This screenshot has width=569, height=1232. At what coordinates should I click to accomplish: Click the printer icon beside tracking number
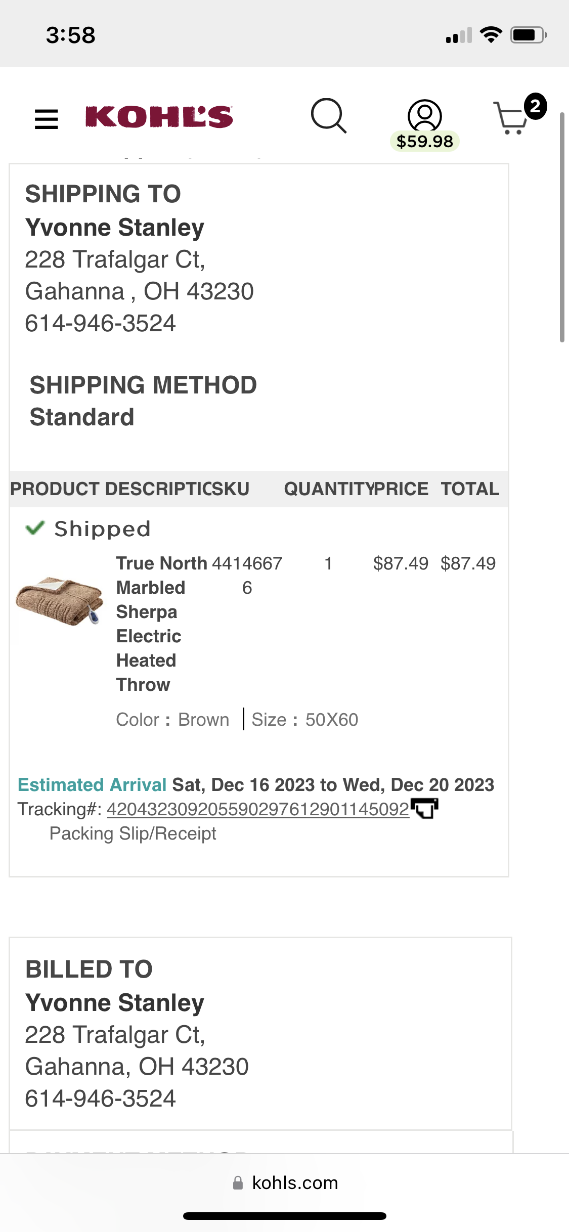click(x=424, y=808)
